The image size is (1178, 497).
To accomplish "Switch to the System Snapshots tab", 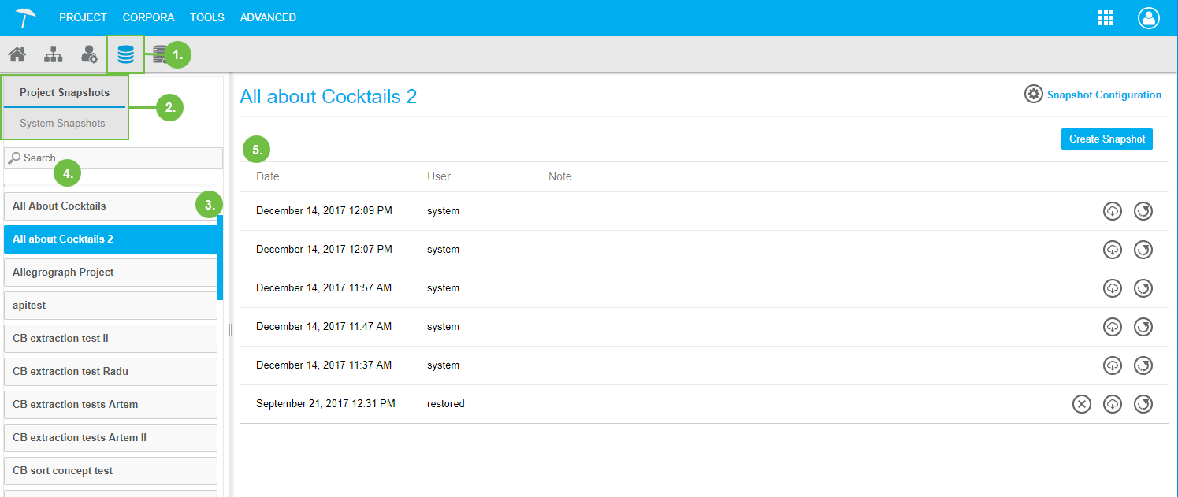I will click(62, 123).
